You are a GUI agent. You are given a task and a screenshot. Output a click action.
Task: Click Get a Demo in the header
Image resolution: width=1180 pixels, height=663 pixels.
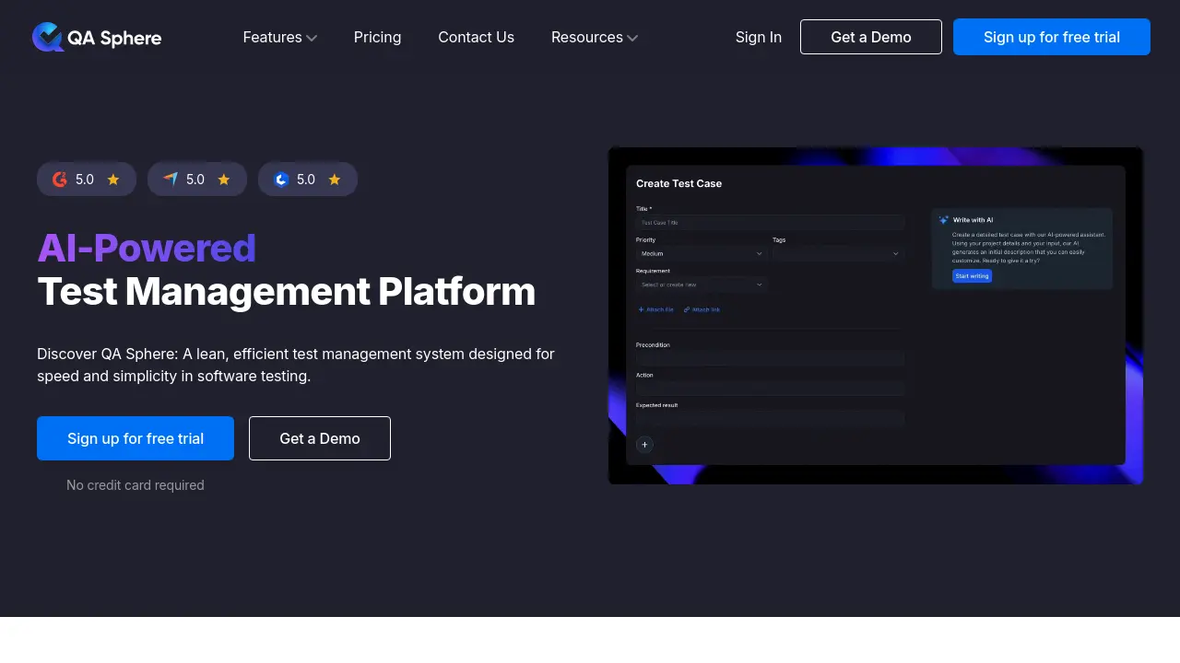coord(871,37)
